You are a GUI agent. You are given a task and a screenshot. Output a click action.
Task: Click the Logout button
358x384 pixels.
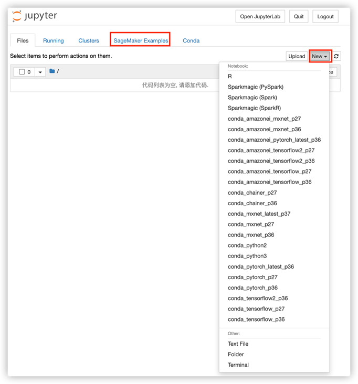pyautogui.click(x=325, y=16)
